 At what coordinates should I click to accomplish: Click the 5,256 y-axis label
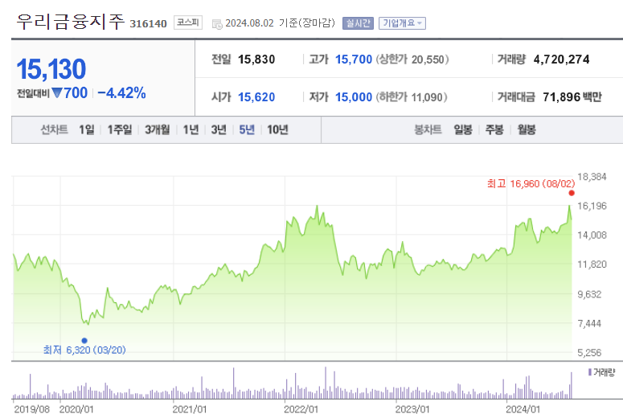point(589,353)
